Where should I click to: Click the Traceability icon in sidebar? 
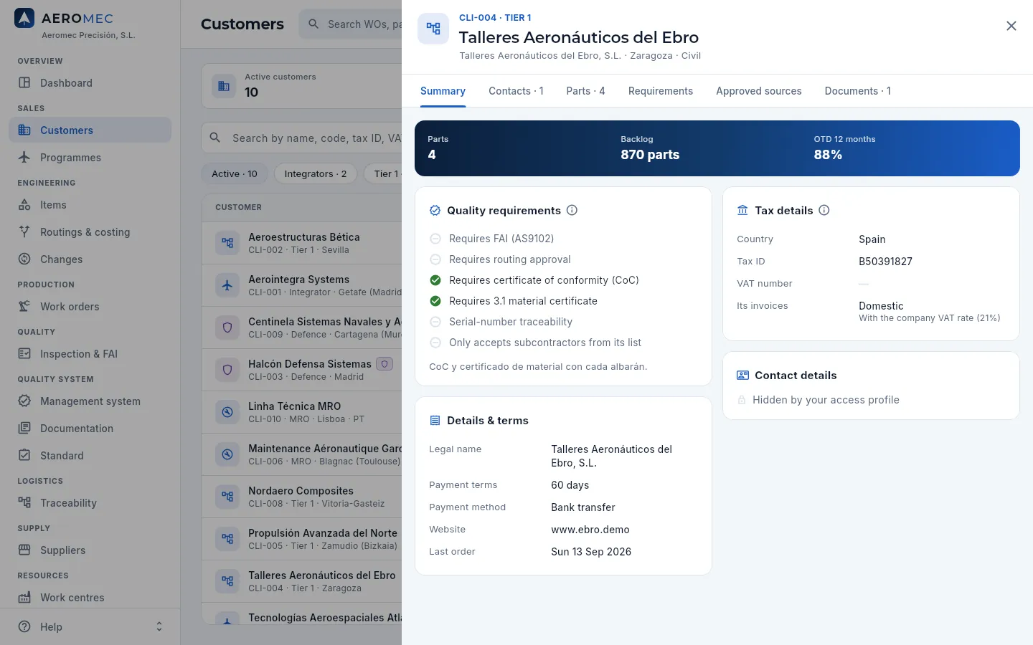[24, 502]
